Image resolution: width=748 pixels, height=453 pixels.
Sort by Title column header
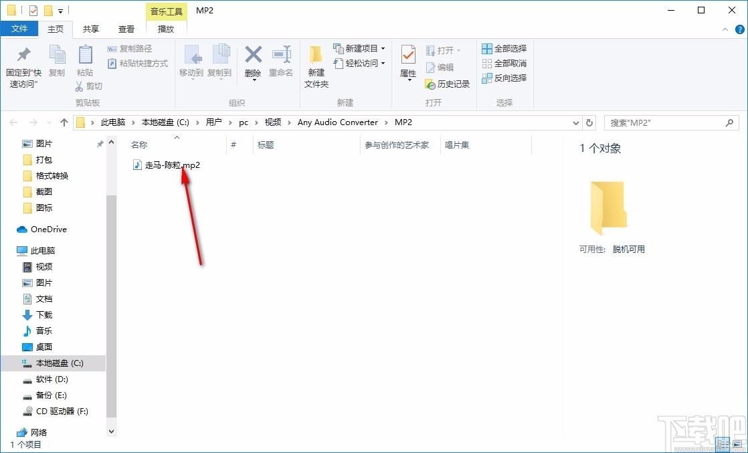[306, 145]
